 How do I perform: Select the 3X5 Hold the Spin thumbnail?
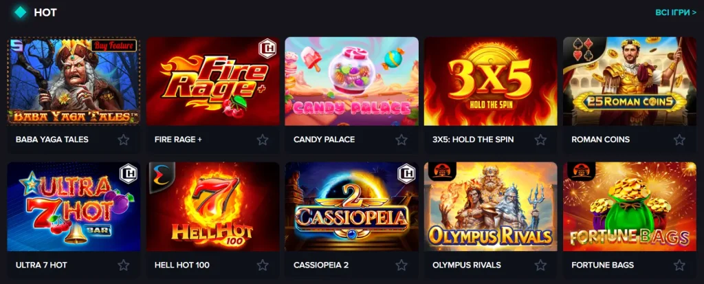click(491, 81)
